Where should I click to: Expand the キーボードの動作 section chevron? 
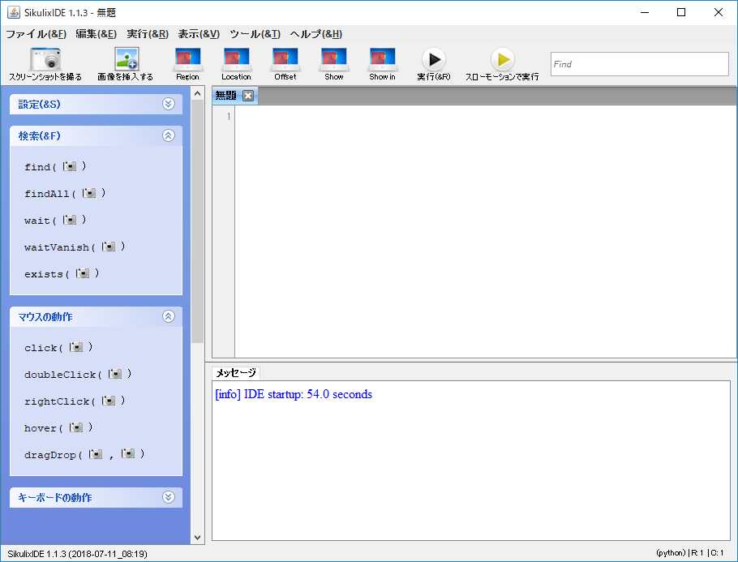coord(169,497)
